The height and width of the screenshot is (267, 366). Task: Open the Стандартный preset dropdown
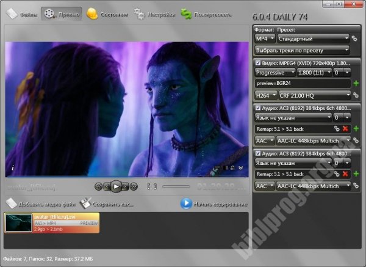[313, 38]
